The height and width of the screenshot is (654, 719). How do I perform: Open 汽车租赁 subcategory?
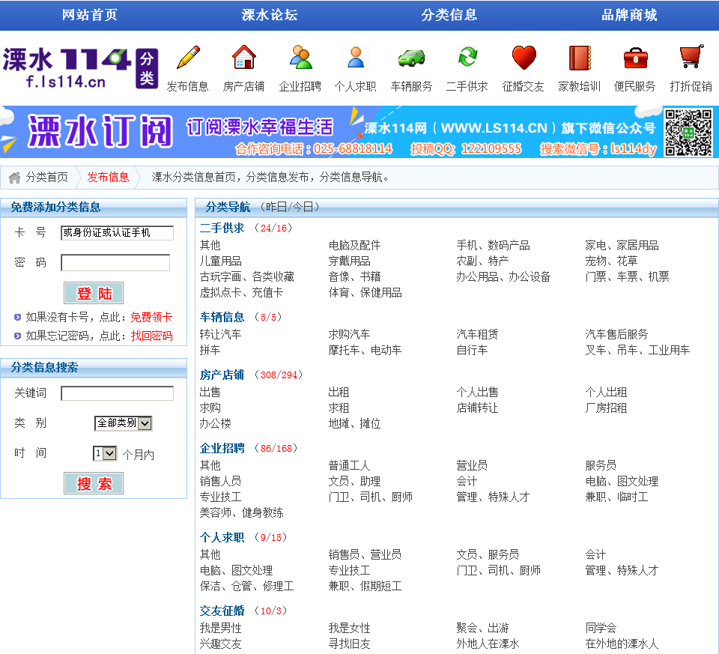point(477,334)
